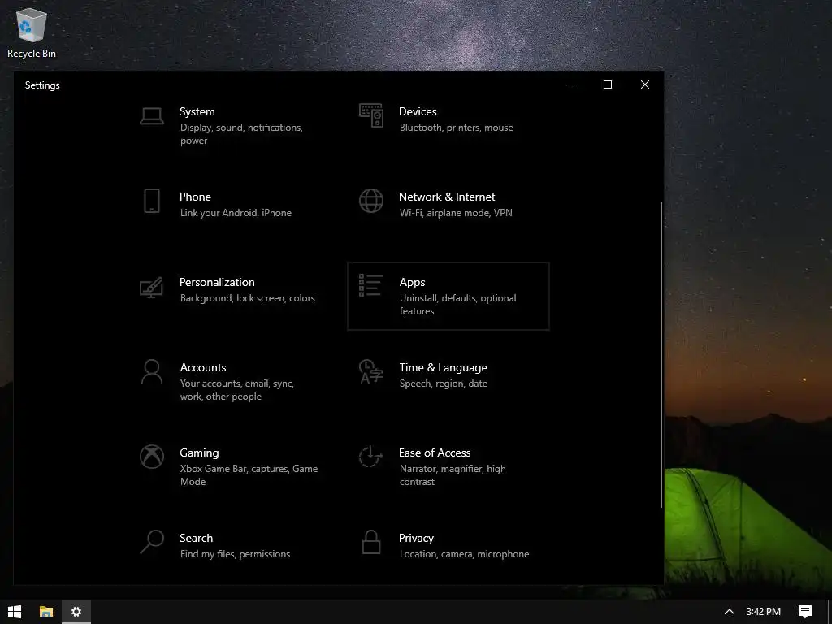Click the Time & Language clock icon
The width and height of the screenshot is (832, 624).
(370, 370)
